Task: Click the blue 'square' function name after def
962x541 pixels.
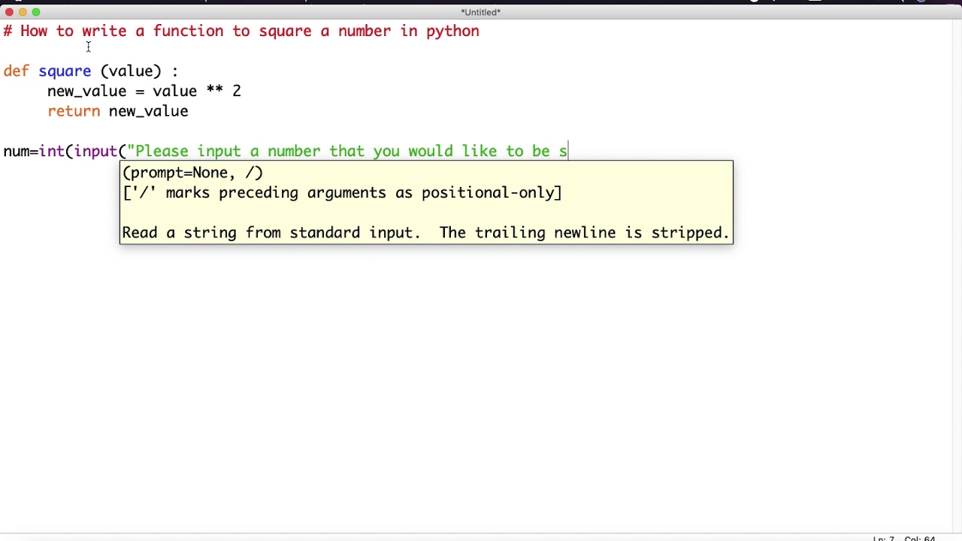Action: (x=65, y=71)
